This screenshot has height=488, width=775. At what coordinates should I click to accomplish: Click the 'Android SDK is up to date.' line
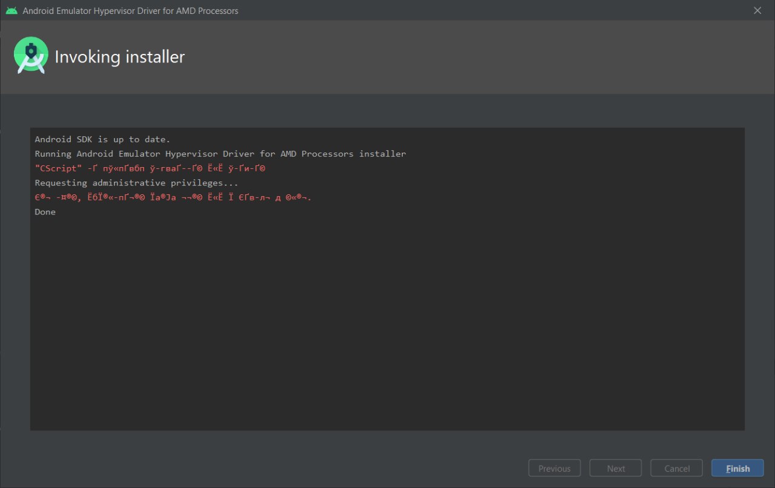[102, 139]
